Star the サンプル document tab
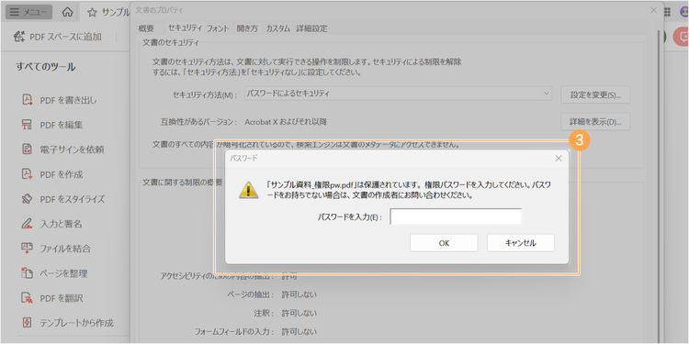The height and width of the screenshot is (344, 689). (92, 13)
